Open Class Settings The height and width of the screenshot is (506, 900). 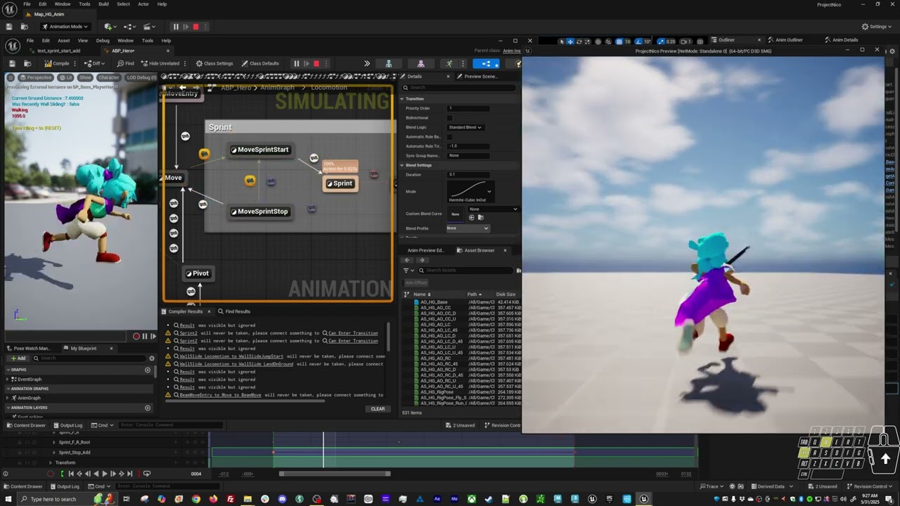tap(214, 63)
